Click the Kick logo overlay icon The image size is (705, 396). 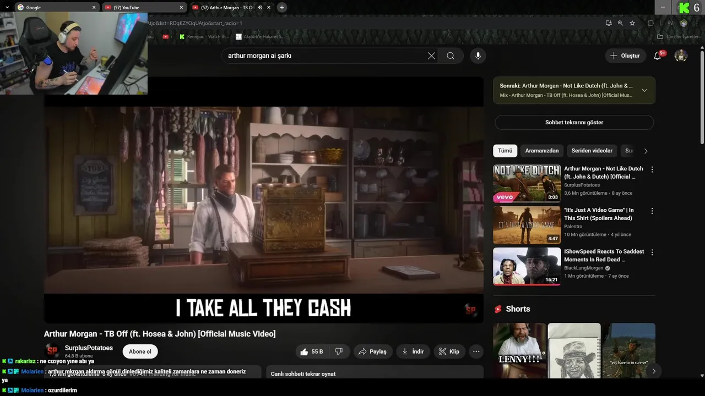[x=684, y=8]
